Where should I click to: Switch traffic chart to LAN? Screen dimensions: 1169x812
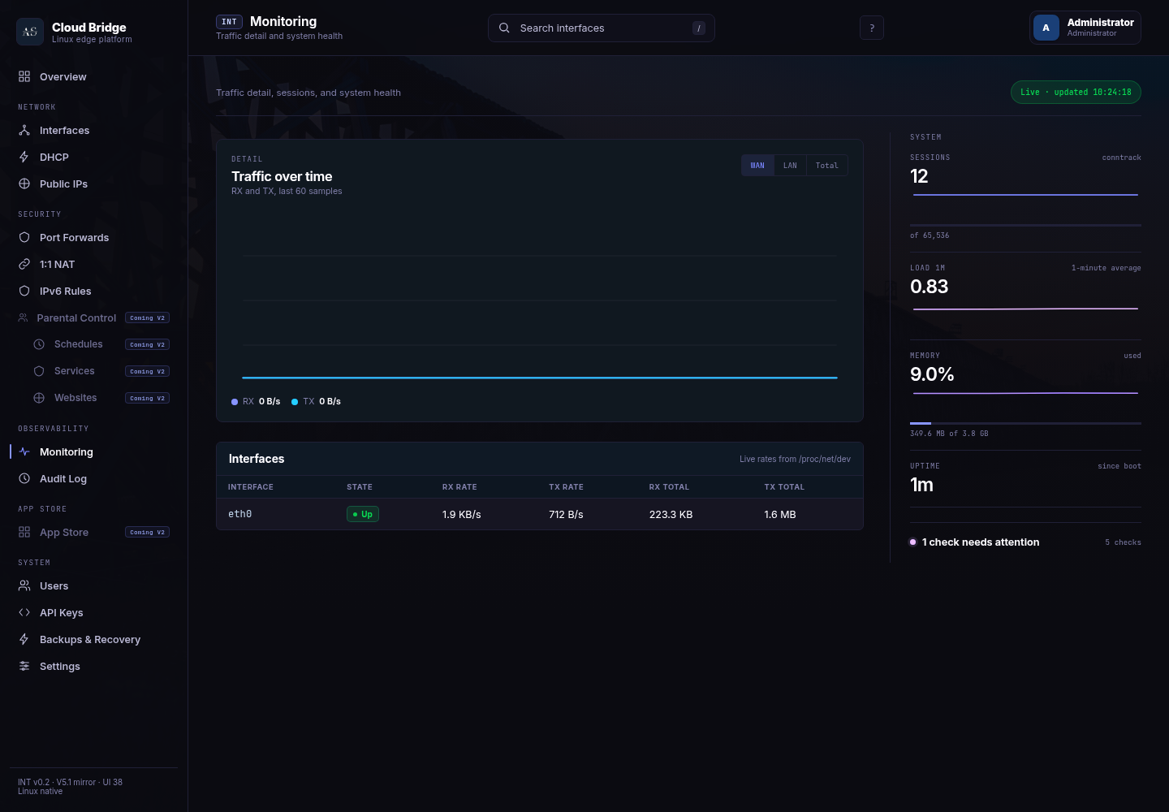tap(790, 166)
